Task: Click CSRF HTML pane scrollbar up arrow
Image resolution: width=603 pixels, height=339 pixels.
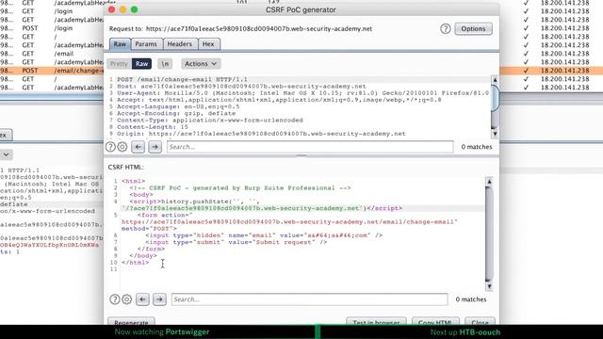Action: (x=489, y=182)
